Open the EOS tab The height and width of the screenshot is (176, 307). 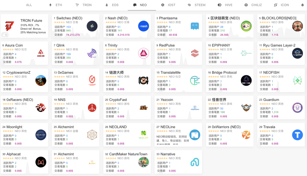coord(112,5)
